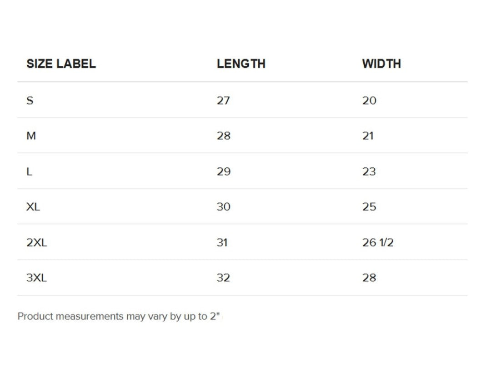Image resolution: width=491 pixels, height=377 pixels.
Task: Click length value 27 for size S
Action: tap(223, 100)
